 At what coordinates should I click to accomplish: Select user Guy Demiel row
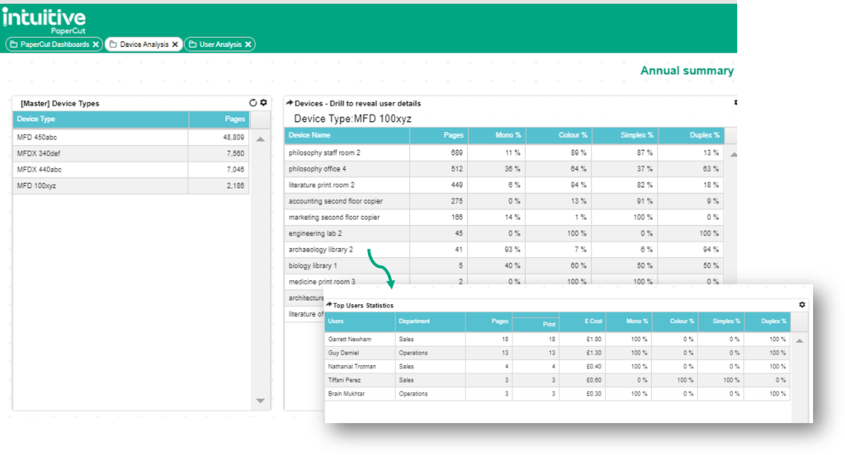557,353
